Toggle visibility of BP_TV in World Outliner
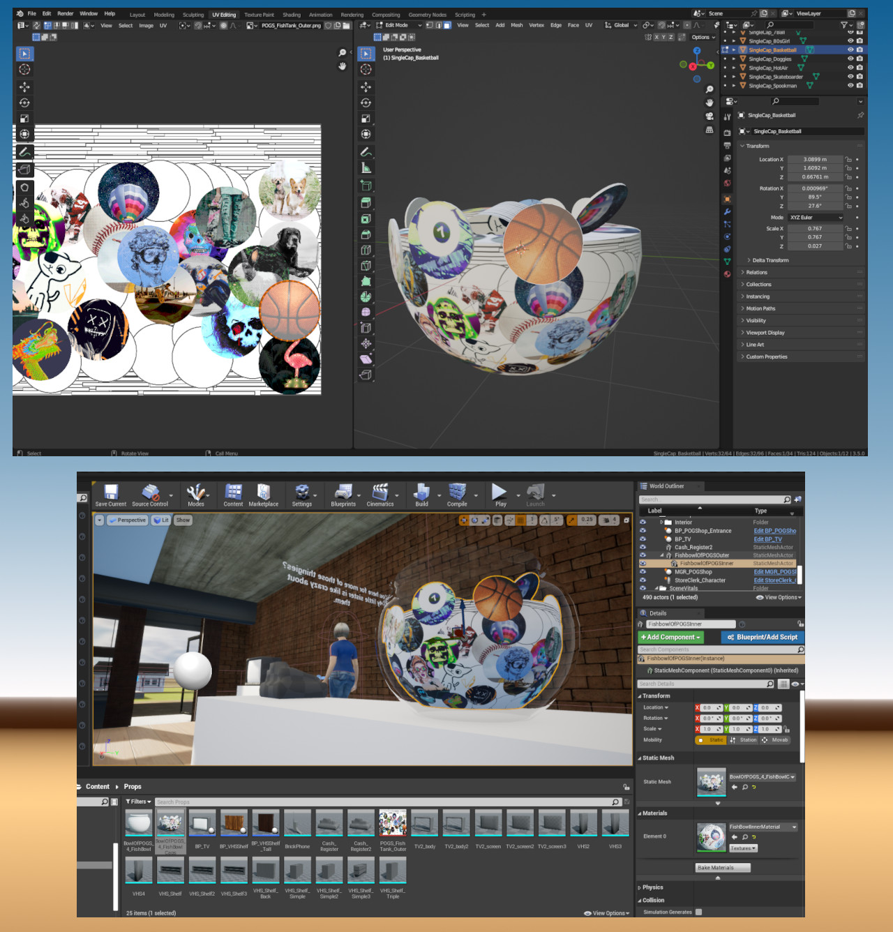 [643, 539]
